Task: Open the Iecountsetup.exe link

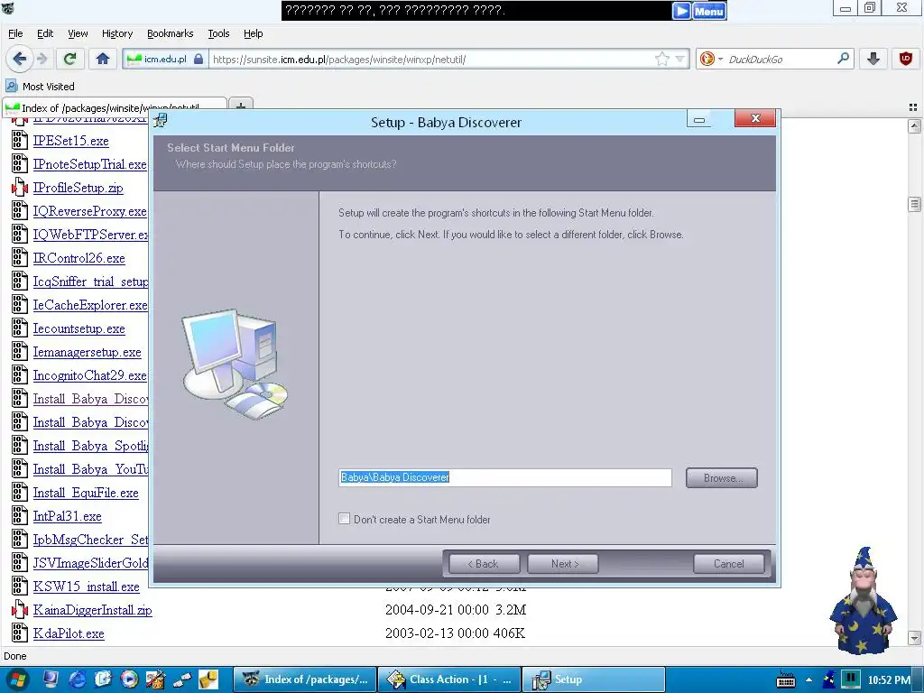Action: 79,328
